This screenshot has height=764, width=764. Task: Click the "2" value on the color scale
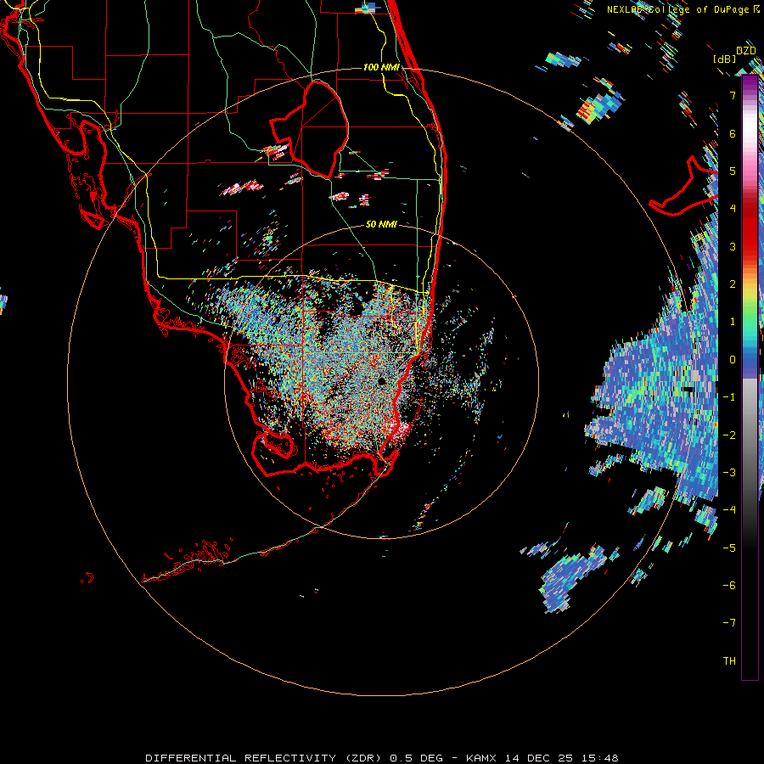point(733,284)
